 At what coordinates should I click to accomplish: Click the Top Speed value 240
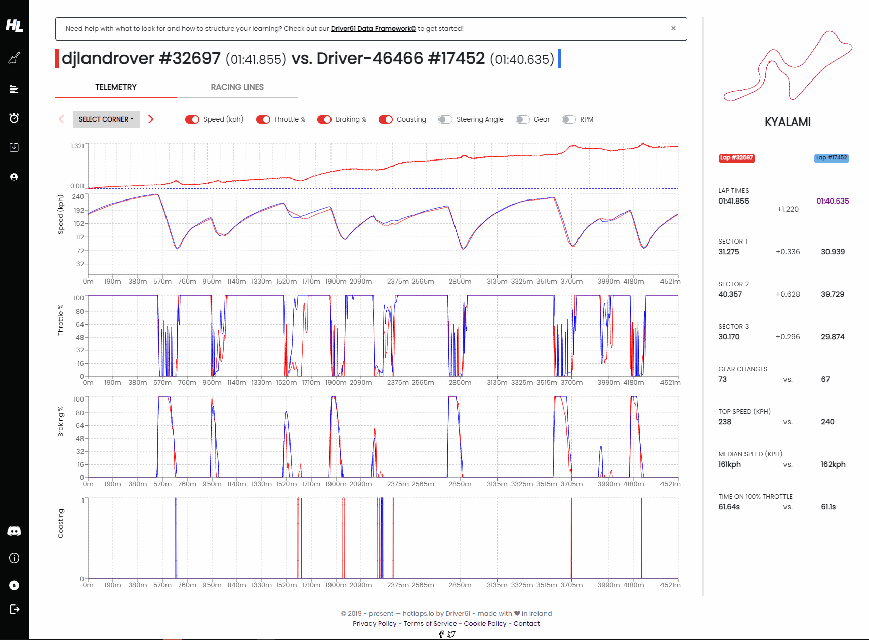pyautogui.click(x=827, y=422)
